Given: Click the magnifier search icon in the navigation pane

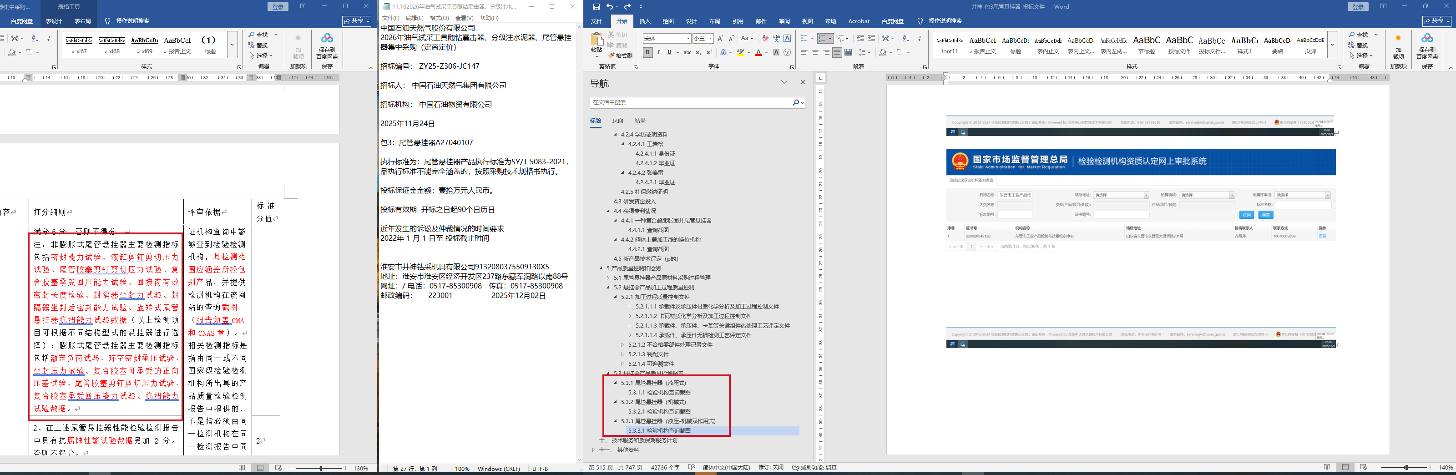Looking at the screenshot, I should pos(795,102).
